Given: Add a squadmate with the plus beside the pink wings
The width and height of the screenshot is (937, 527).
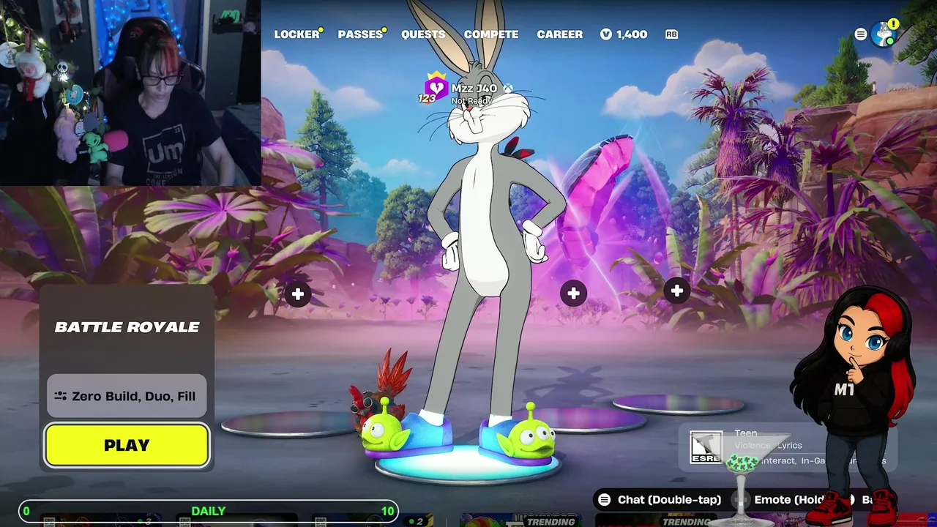Looking at the screenshot, I should 573,294.
